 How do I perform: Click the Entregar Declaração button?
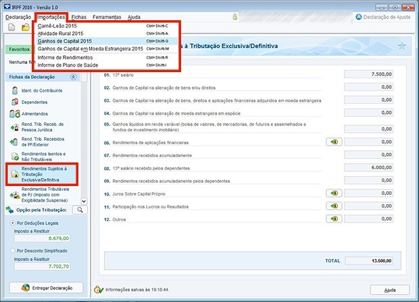46,288
